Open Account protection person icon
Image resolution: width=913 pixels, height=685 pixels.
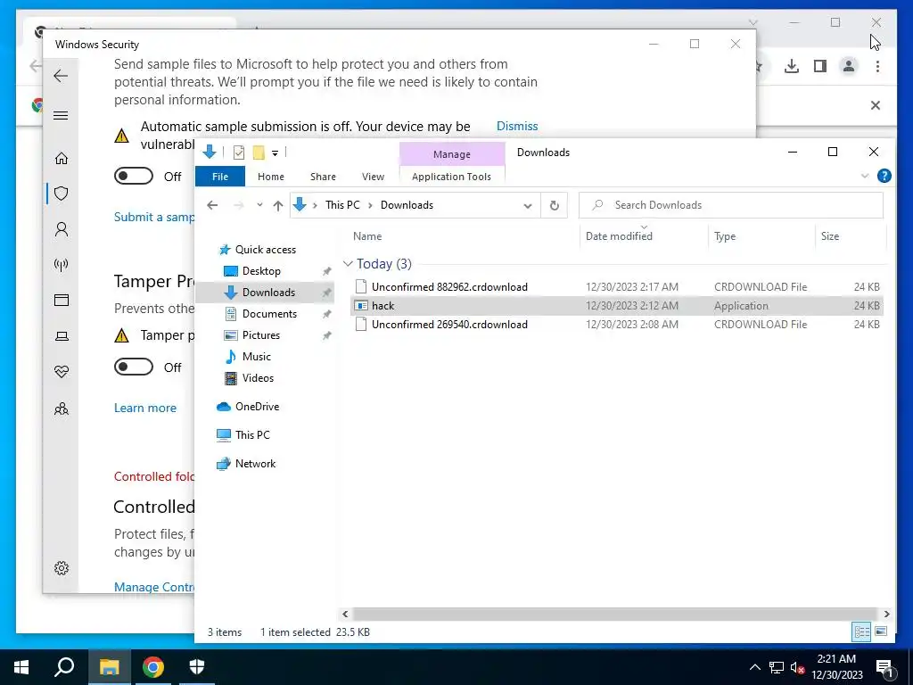click(x=62, y=229)
